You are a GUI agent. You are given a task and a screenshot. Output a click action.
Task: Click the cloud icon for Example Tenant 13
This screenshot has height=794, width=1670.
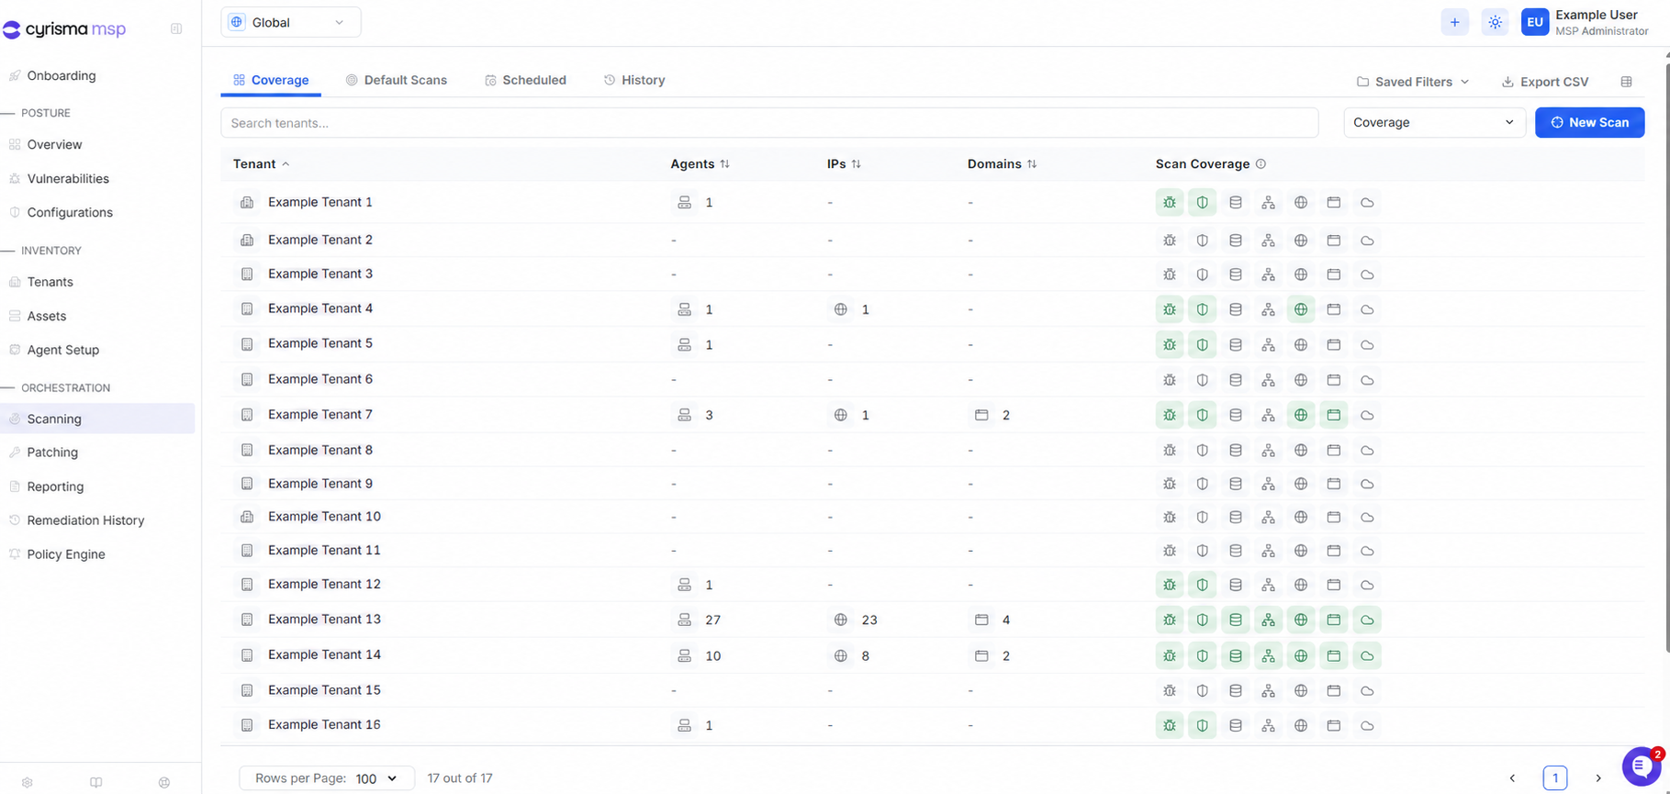point(1367,620)
